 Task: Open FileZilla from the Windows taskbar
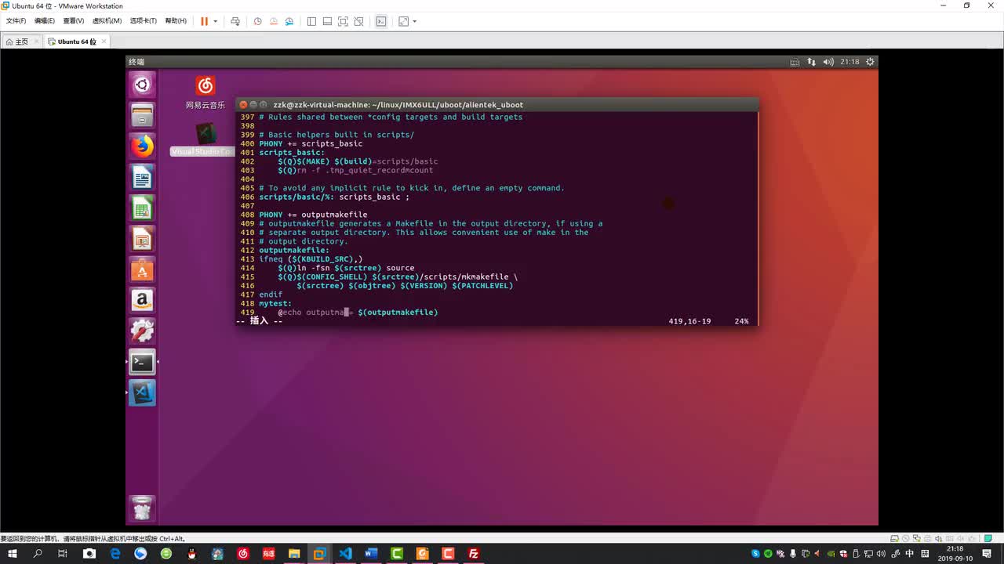(x=474, y=553)
